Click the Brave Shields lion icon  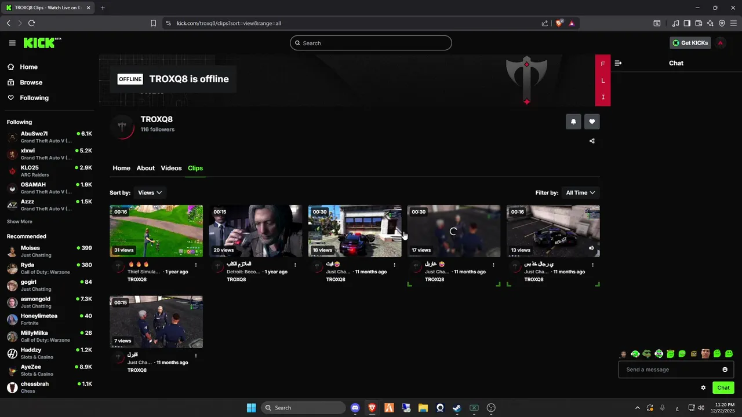[x=559, y=23]
